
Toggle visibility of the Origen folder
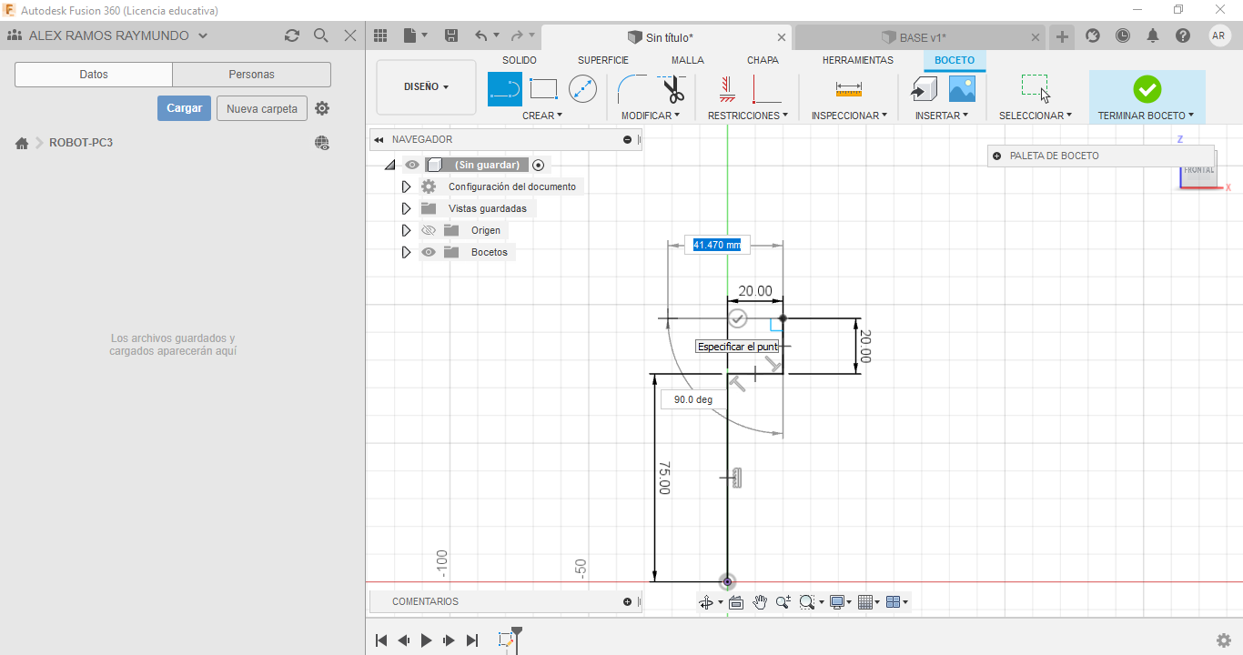tap(429, 230)
